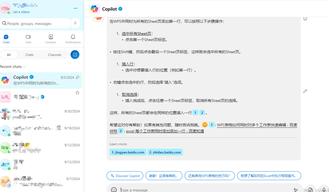Click the underlined 选中所有Sheet页 heading
This screenshot has width=329, height=192.
point(137,34)
